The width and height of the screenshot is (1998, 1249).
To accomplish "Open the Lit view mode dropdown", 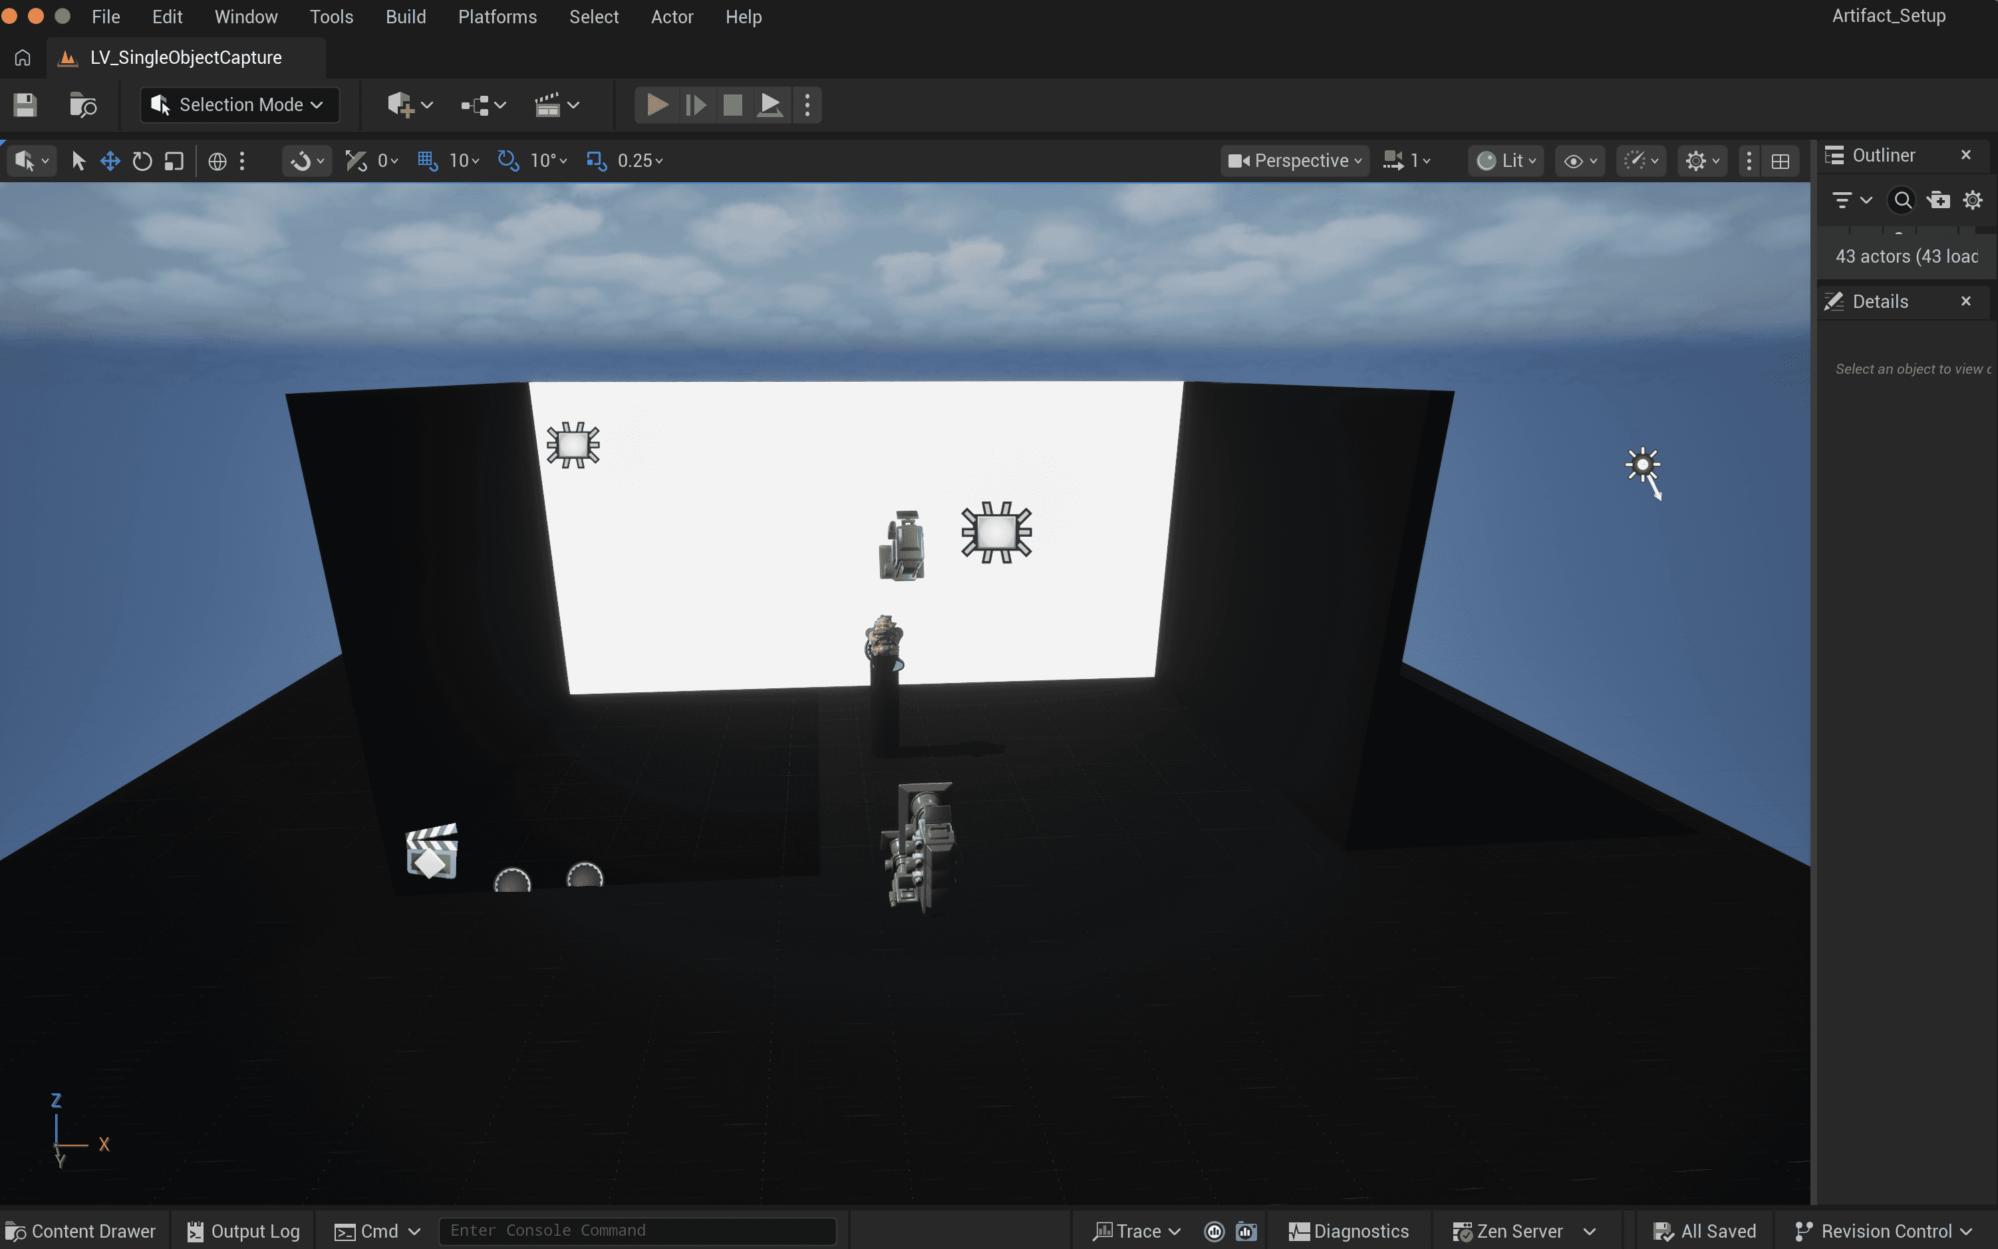I will (x=1506, y=160).
